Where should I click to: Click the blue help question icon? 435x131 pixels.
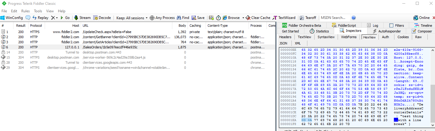pos(354,18)
